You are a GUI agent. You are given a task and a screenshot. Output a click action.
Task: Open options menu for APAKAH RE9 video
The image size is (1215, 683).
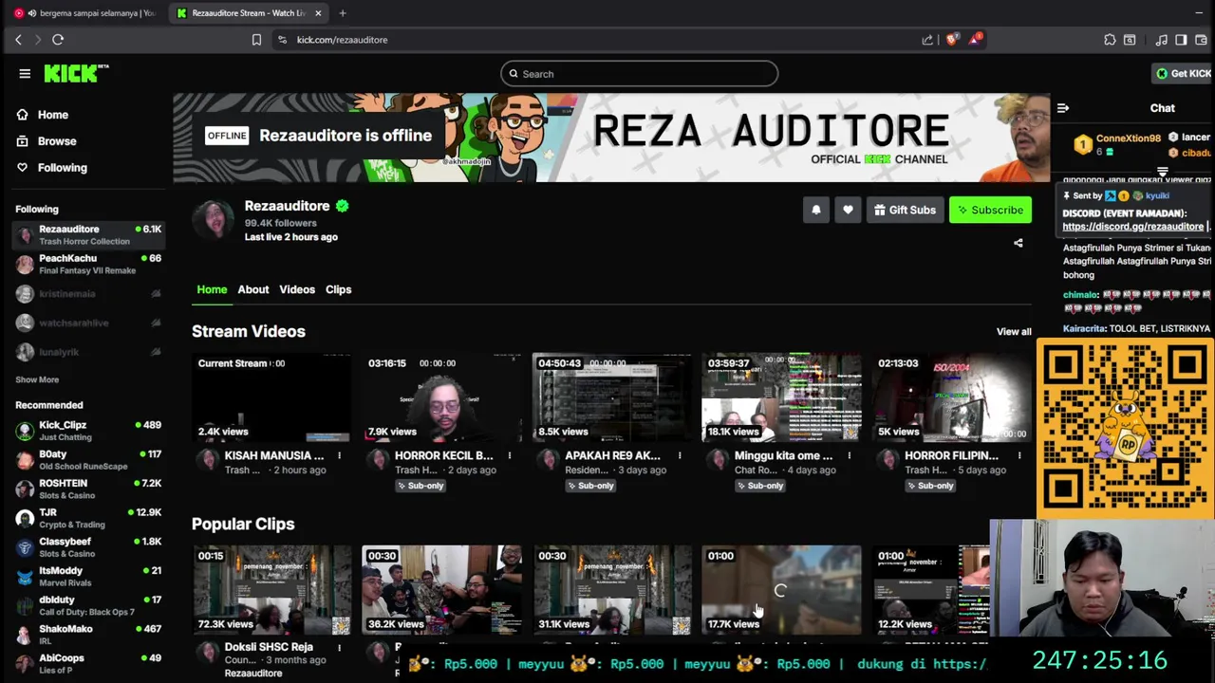tap(680, 456)
